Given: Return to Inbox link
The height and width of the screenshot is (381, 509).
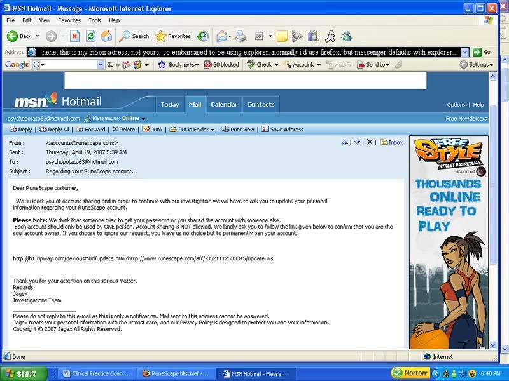Looking at the screenshot, I should tap(391, 142).
